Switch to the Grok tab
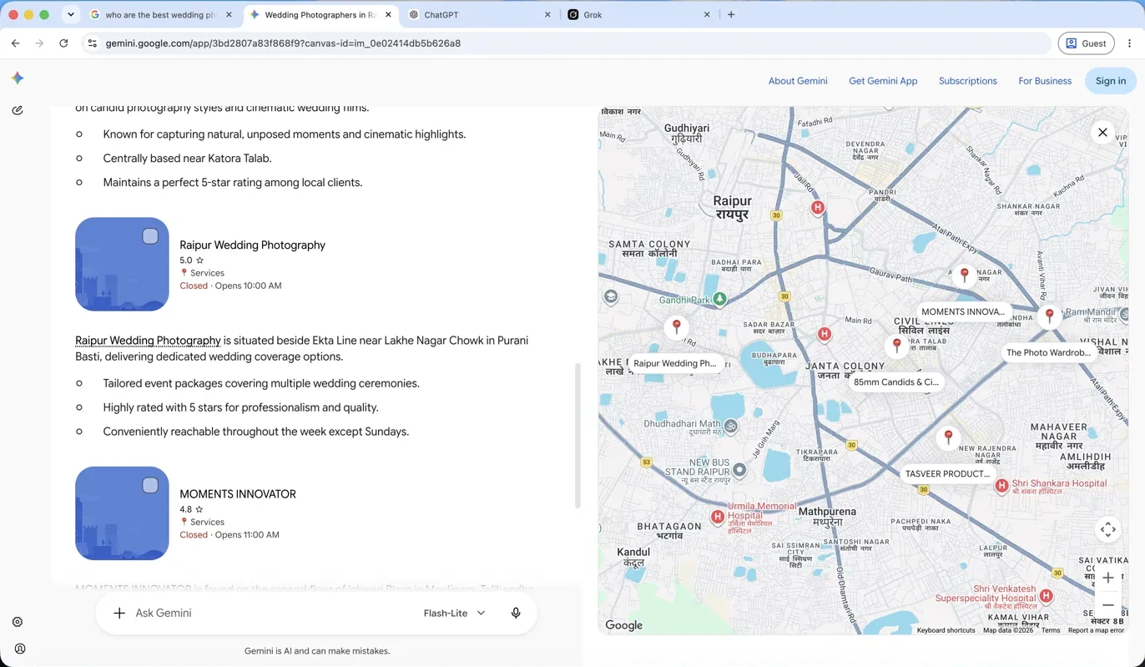1145x667 pixels. (x=639, y=14)
